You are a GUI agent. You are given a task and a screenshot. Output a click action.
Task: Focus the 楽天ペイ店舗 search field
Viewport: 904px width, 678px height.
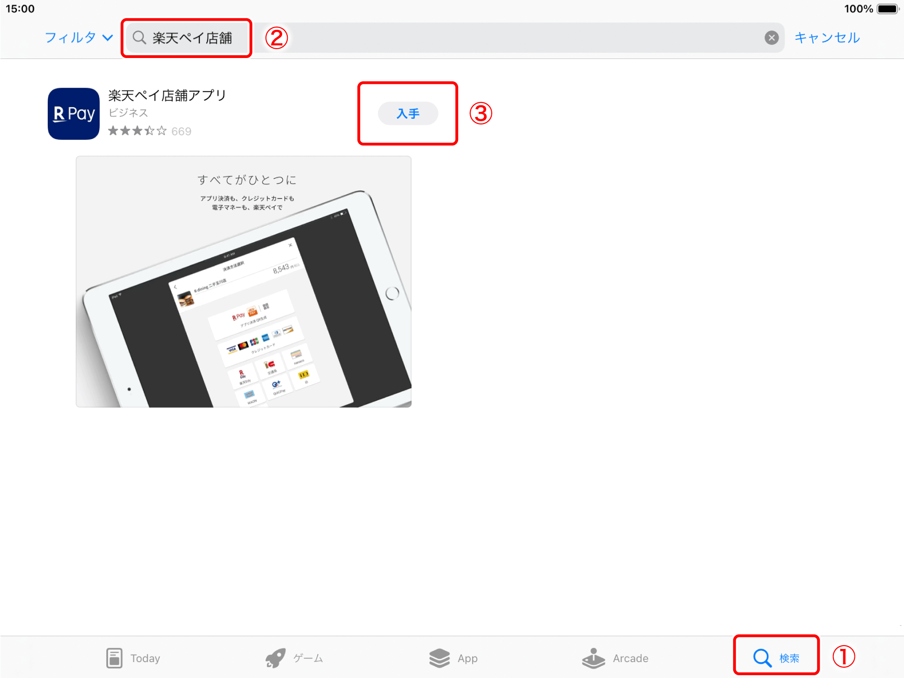pos(455,38)
